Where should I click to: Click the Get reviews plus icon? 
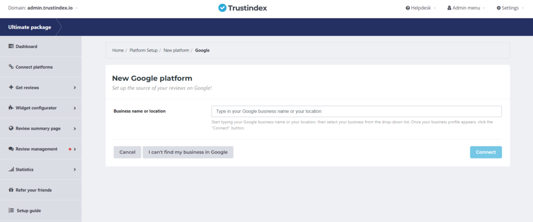click(11, 87)
